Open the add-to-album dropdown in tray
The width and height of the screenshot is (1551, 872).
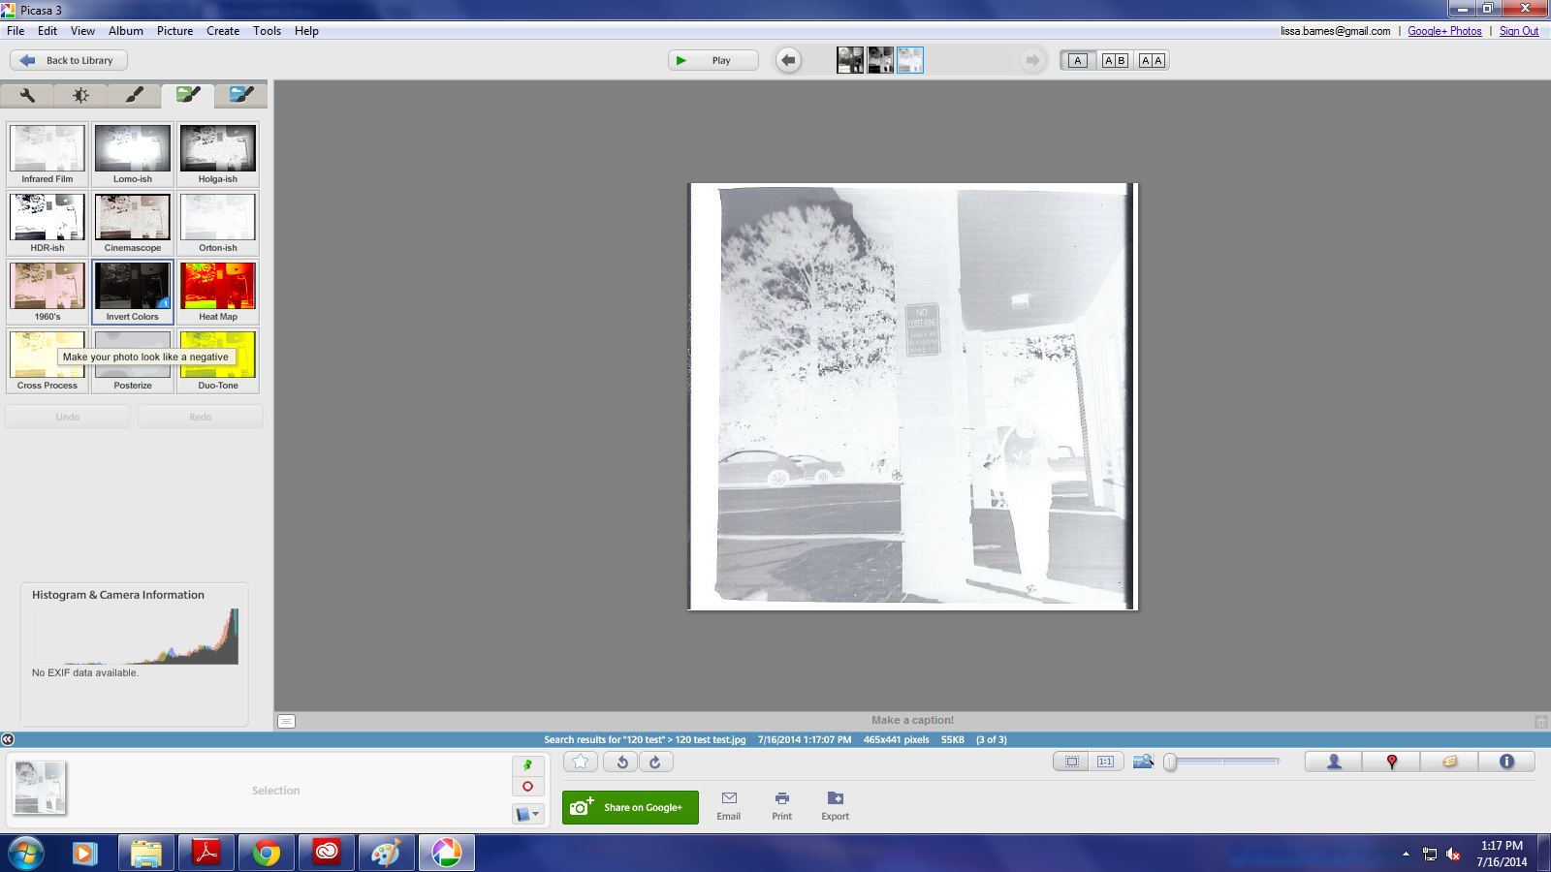[527, 814]
